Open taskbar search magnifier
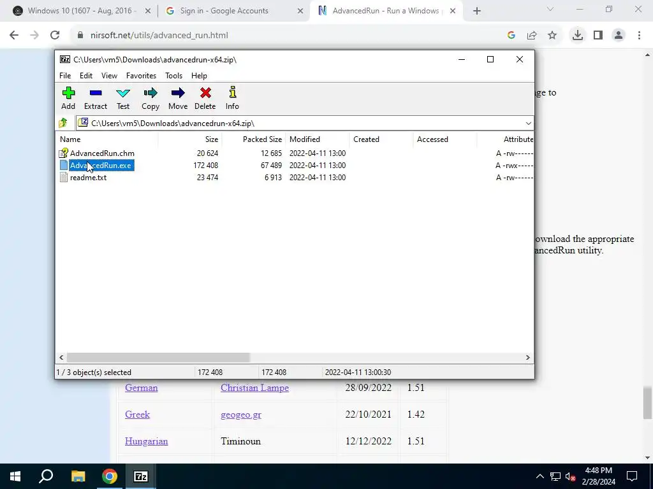The height and width of the screenshot is (489, 653). click(x=46, y=476)
